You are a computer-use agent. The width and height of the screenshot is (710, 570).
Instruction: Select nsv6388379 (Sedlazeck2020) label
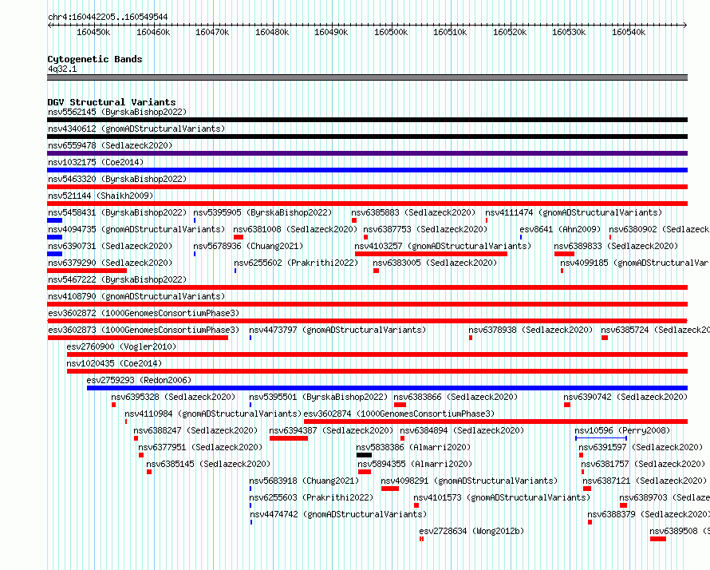point(649,514)
